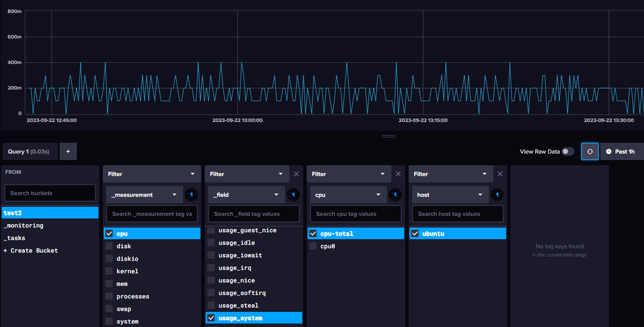Click the 2023-09-22 12:45:00 axis label
Image resolution: width=644 pixels, height=327 pixels.
pos(52,120)
